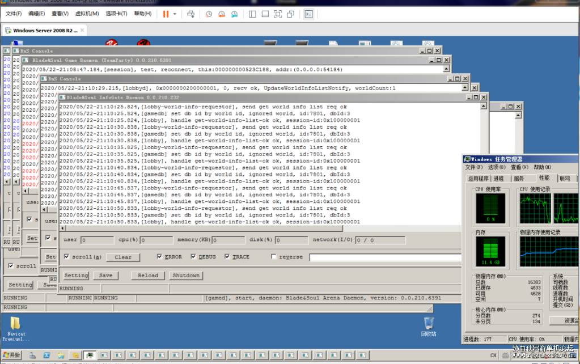The height and width of the screenshot is (364, 580).
Task: Open the dropdown arrow beside the pause button
Action: (x=175, y=14)
